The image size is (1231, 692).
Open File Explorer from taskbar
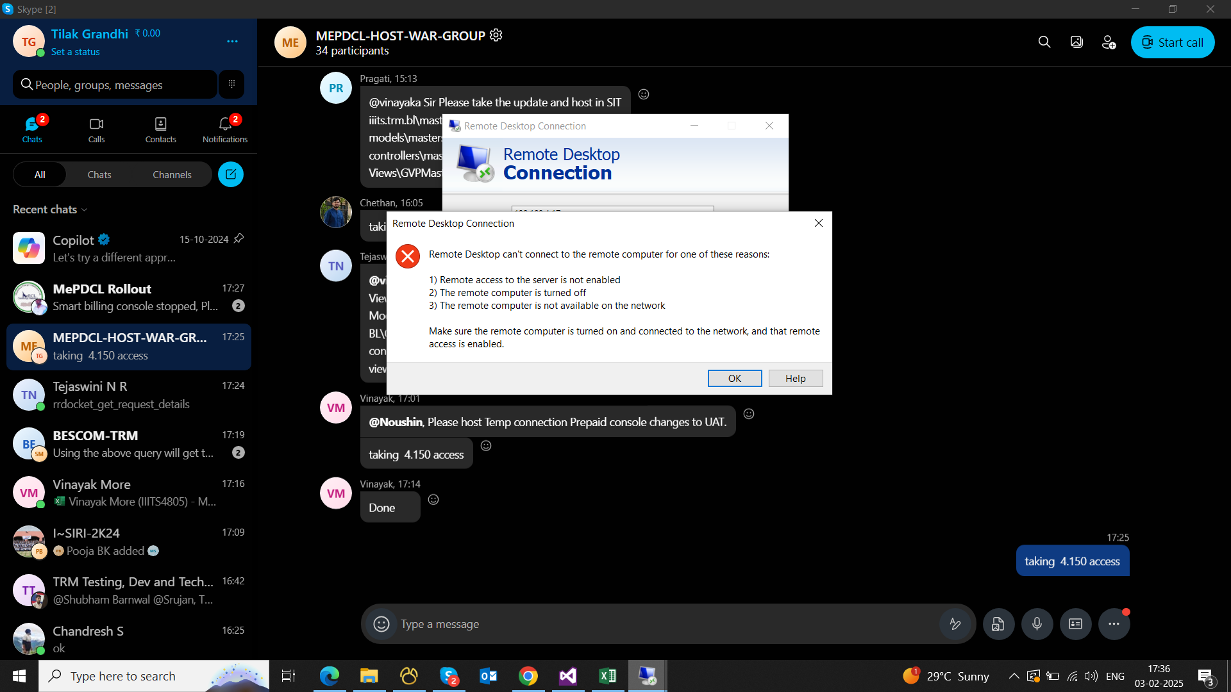click(369, 676)
